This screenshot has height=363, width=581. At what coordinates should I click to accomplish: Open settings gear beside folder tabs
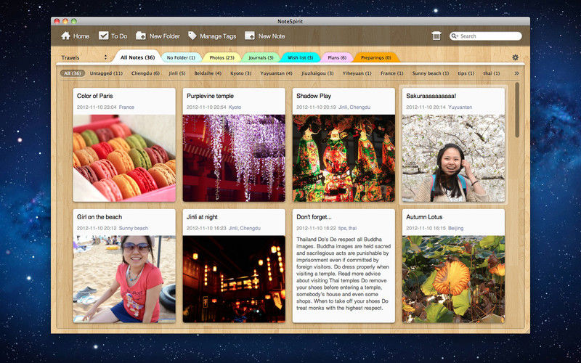pyautogui.click(x=515, y=57)
